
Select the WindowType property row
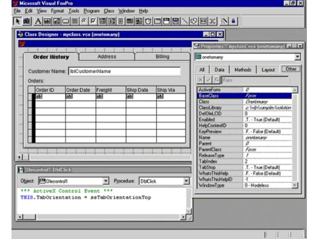point(244,185)
